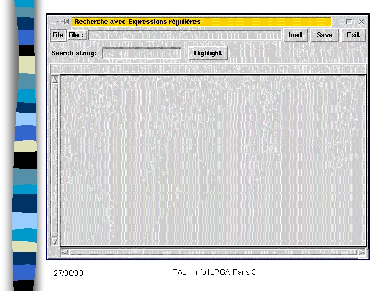Click the horizontal scrollbar right arrow
The height and width of the screenshot is (291, 389).
pos(361,252)
